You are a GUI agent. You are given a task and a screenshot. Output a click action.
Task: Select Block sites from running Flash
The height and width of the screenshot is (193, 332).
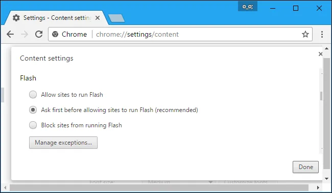point(33,125)
